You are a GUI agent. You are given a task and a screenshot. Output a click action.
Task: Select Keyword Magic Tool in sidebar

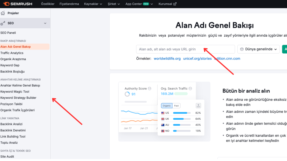tap(15, 92)
